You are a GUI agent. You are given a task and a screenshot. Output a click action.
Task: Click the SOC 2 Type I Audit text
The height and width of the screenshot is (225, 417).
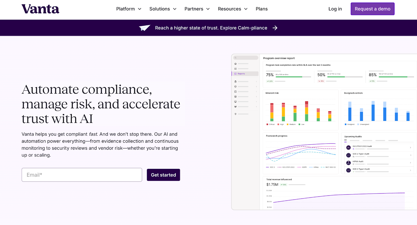361,154
